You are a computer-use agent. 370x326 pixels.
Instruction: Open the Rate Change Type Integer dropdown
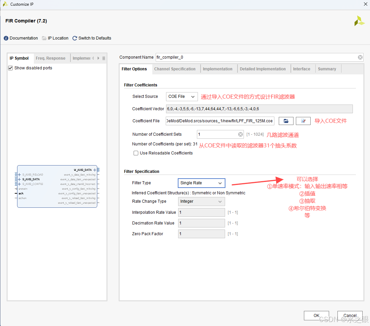202,201
